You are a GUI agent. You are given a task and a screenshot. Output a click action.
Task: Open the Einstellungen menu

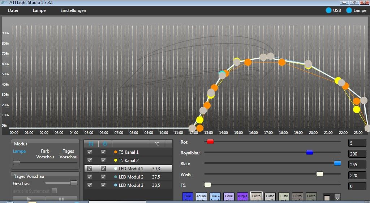73,10
